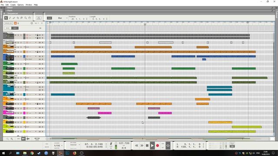Click the metronome click level slider
Screen dimensions: 278x156
click(x=116, y=146)
